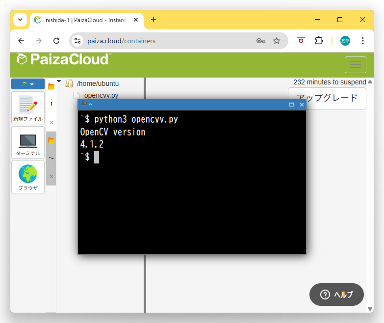Maximize the terminal window
Viewport: 384px width, 323px height.
coord(291,105)
